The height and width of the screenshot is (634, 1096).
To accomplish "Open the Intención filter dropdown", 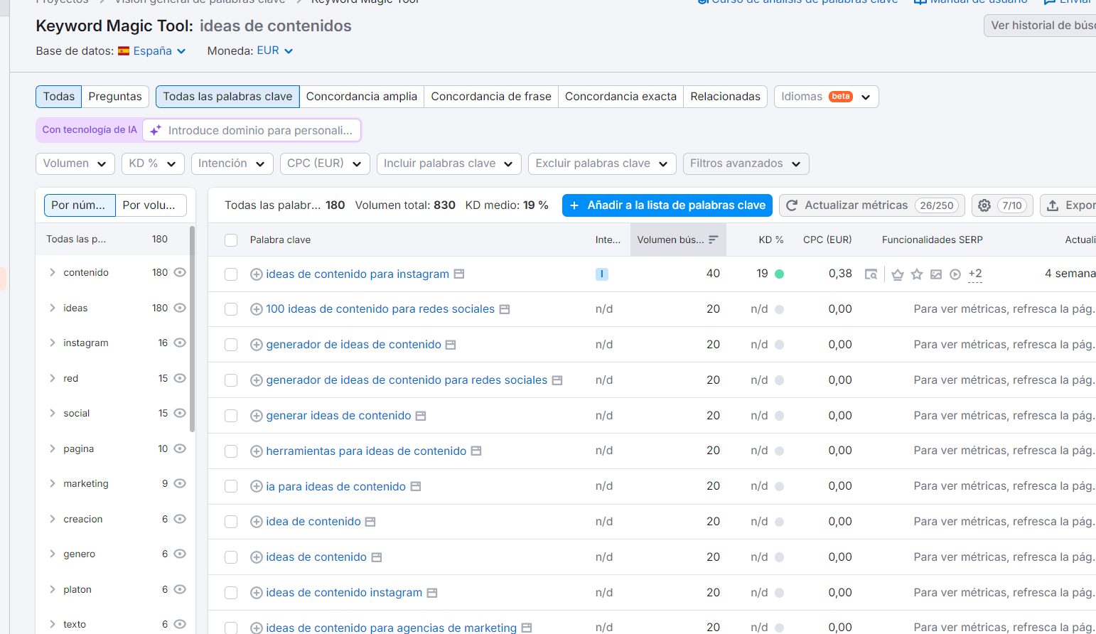I will [x=232, y=163].
